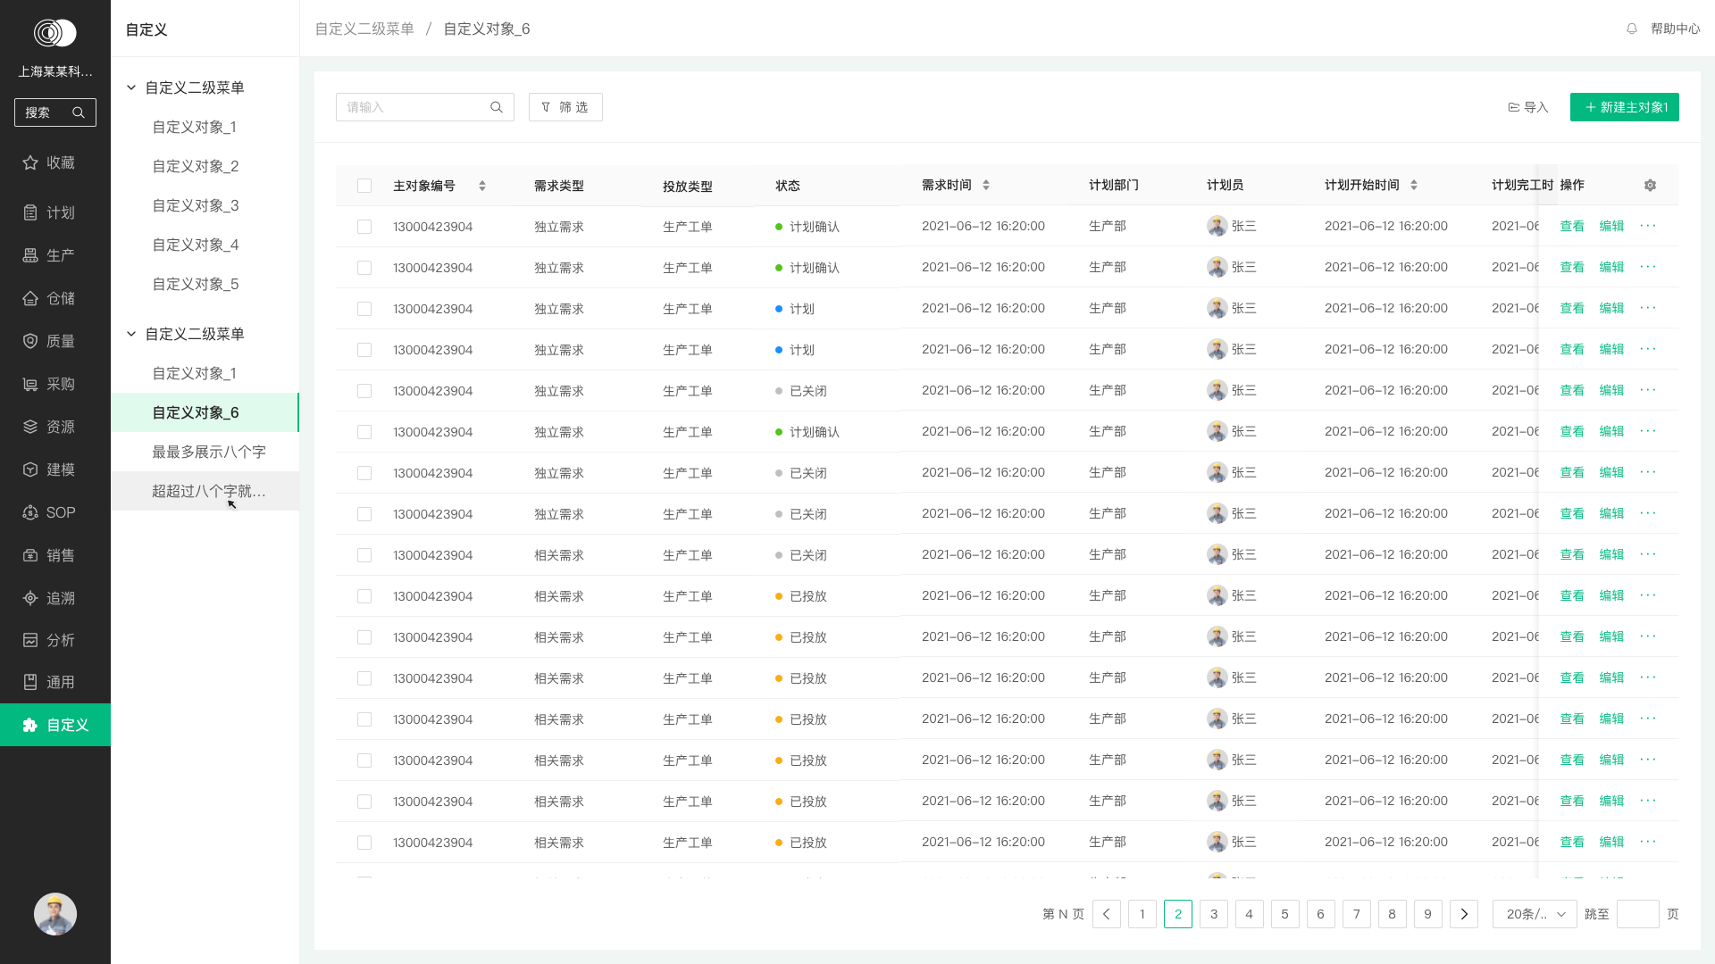Screen dimensions: 1715x964
Task: Click the 新建主对象1 button
Action: pyautogui.click(x=1624, y=107)
